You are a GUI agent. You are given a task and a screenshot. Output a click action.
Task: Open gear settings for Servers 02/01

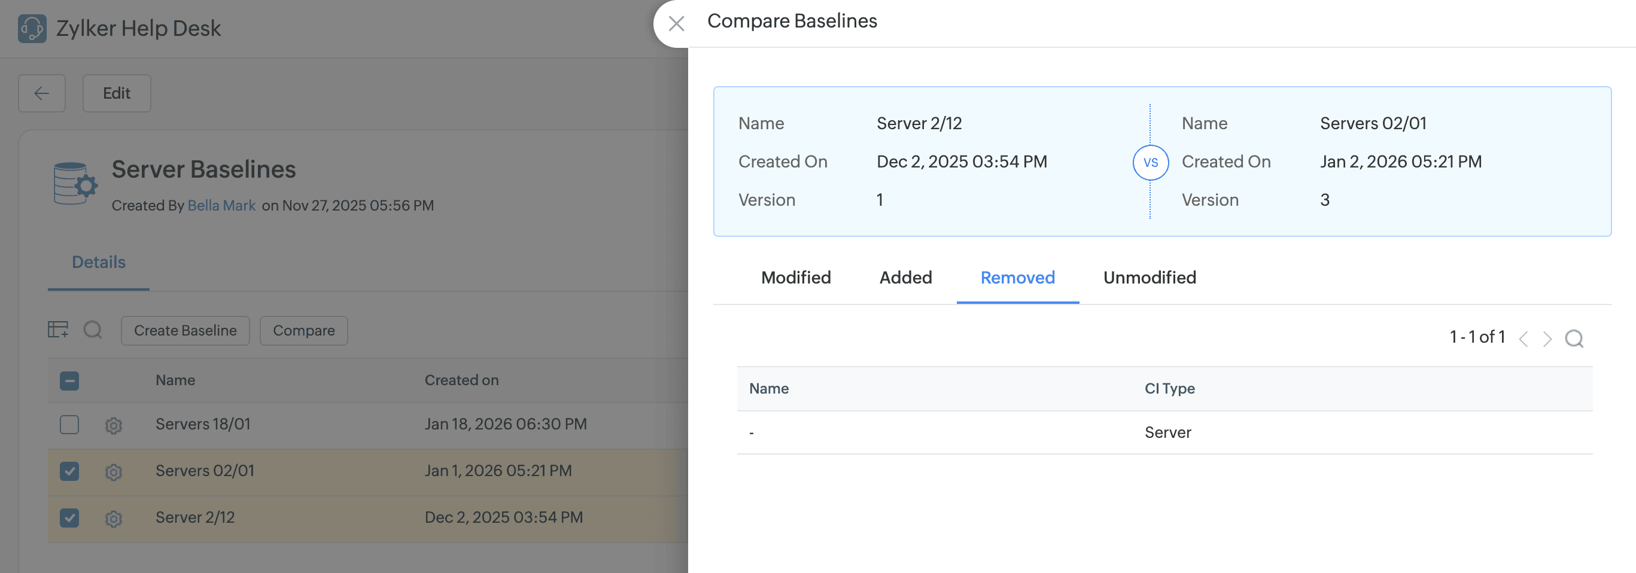pos(114,472)
